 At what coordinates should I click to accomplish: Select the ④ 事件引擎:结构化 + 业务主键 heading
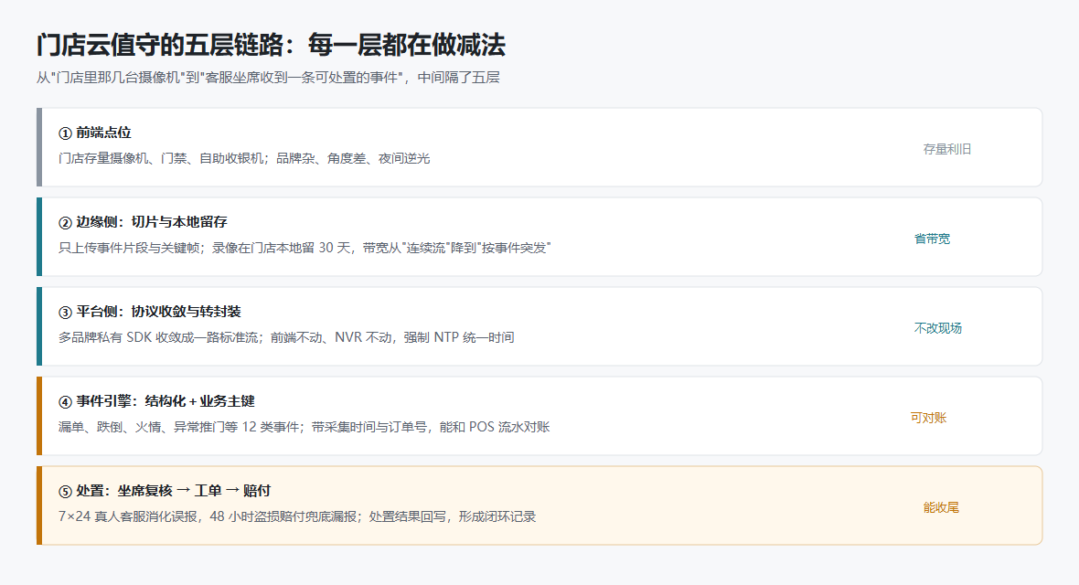click(x=157, y=401)
